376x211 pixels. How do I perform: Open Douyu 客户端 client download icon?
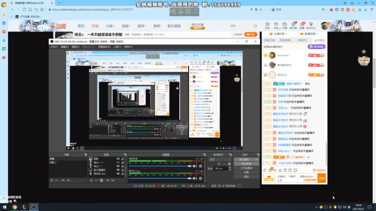coord(293,25)
